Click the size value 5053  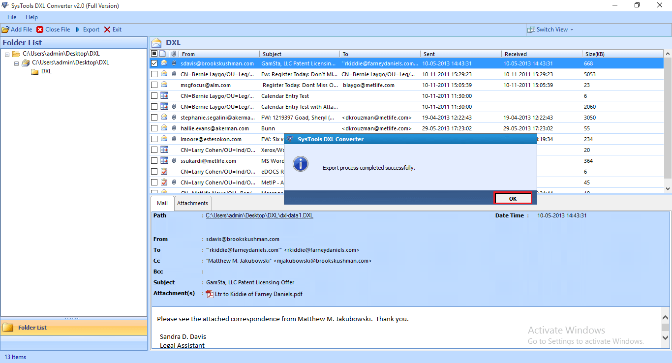click(590, 74)
